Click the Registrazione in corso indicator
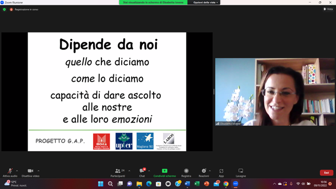The height and width of the screenshot is (189, 336). coord(24,9)
